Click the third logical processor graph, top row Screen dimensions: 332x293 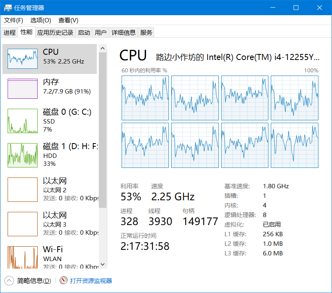(x=245, y=98)
